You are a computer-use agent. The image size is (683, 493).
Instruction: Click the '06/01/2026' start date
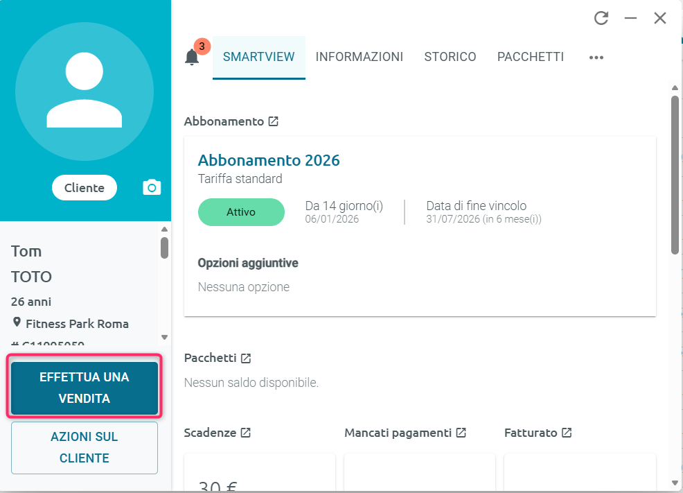(332, 219)
